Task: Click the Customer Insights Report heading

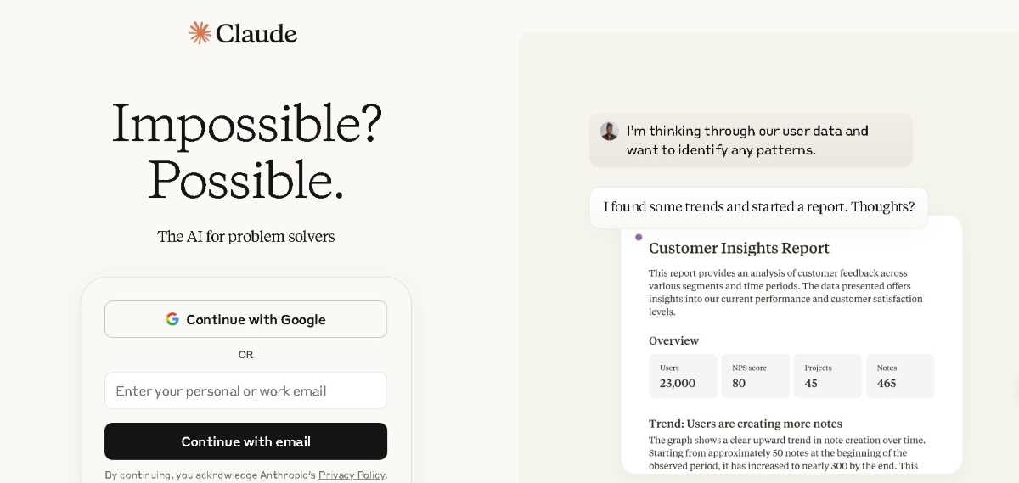Action: point(739,249)
